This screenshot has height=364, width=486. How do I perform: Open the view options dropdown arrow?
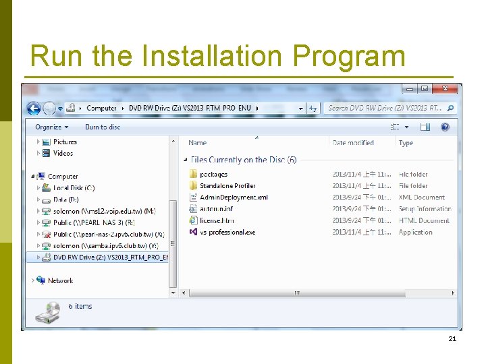(x=406, y=127)
